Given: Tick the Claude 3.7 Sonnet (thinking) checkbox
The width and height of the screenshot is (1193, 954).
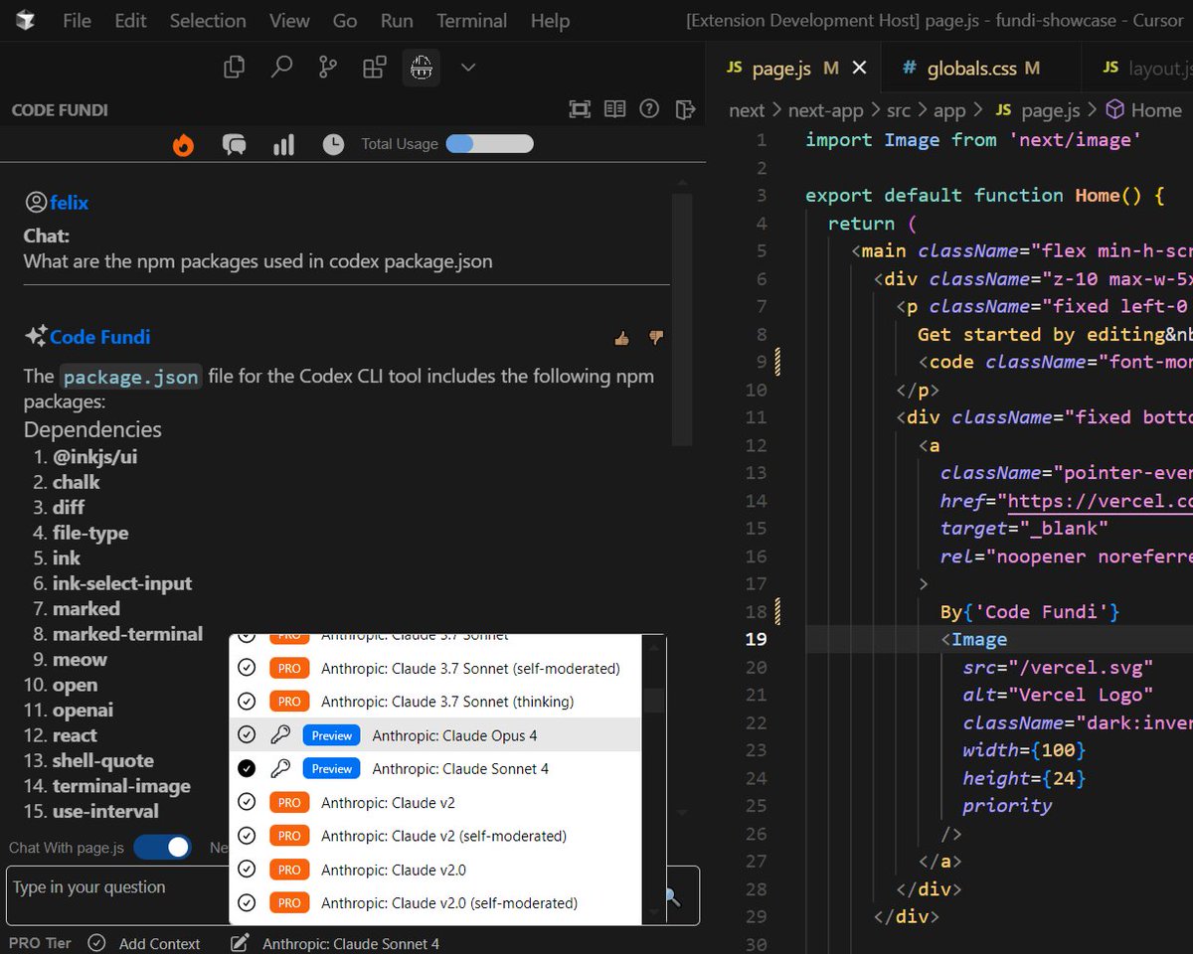Looking at the screenshot, I should pyautogui.click(x=247, y=701).
